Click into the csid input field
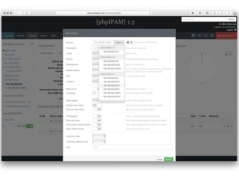This screenshot has width=239, height=179. click(132, 147)
